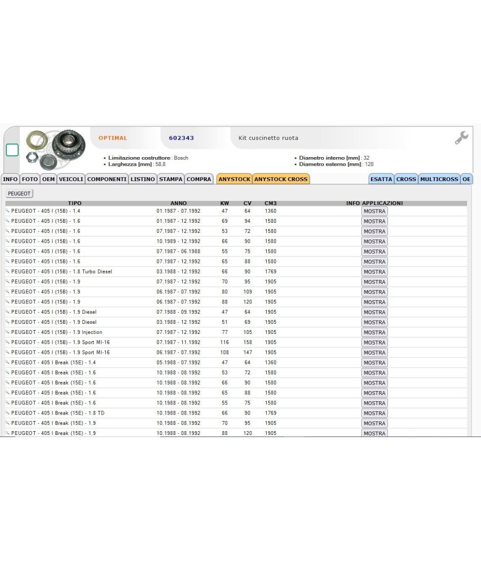Click row text PEUGEOT 405 I 1.9 Injection

(x=57, y=332)
